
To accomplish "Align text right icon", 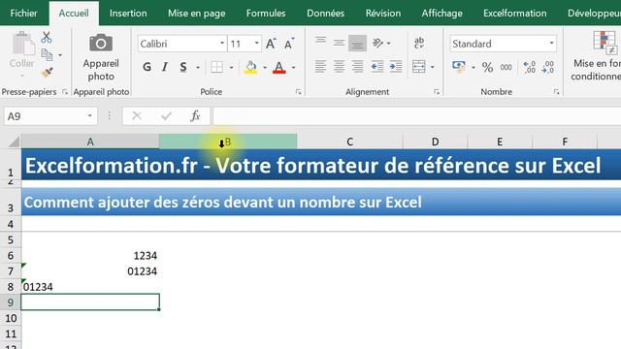I will coord(357,67).
